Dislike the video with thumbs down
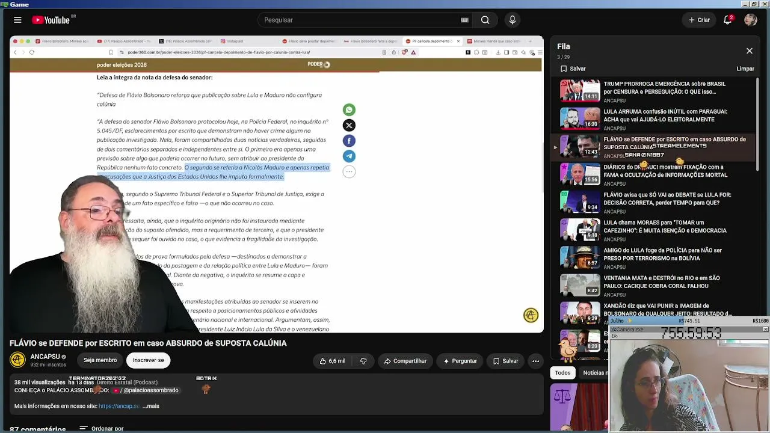The width and height of the screenshot is (770, 433). [x=363, y=361]
